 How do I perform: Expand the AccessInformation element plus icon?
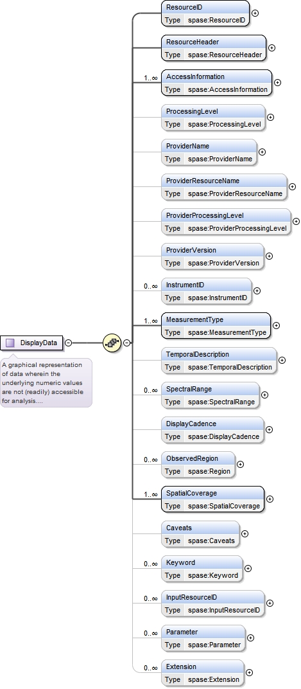point(277,83)
